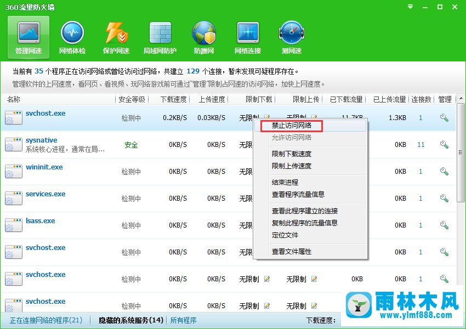This screenshot has height=329, width=466.
Task: Click the wrench in the 0.2KB/S svchost.exe row
Action: 444,118
